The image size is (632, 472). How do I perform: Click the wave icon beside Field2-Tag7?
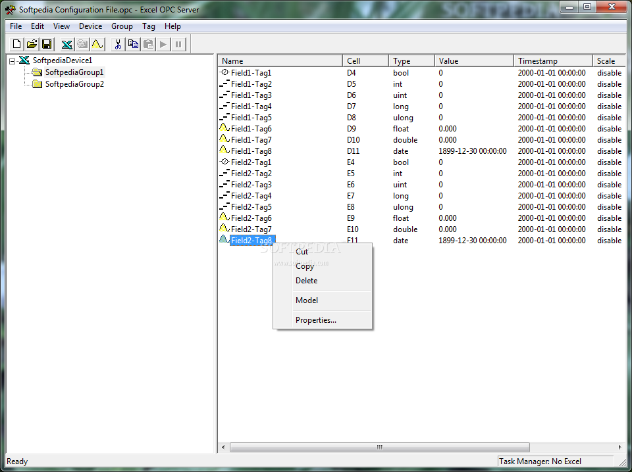tap(224, 228)
